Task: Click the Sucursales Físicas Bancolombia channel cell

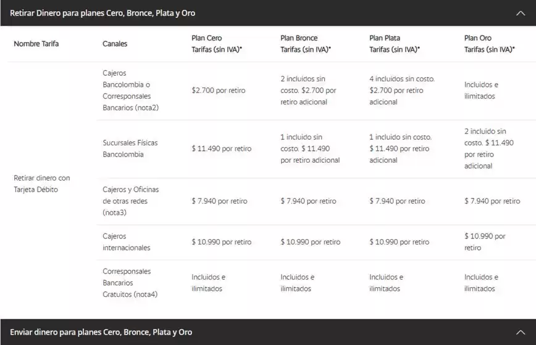Action: coord(130,148)
